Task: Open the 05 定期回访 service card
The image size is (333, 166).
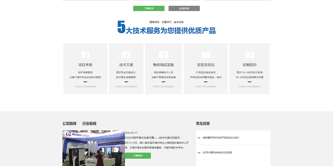Action: pyautogui.click(x=249, y=68)
